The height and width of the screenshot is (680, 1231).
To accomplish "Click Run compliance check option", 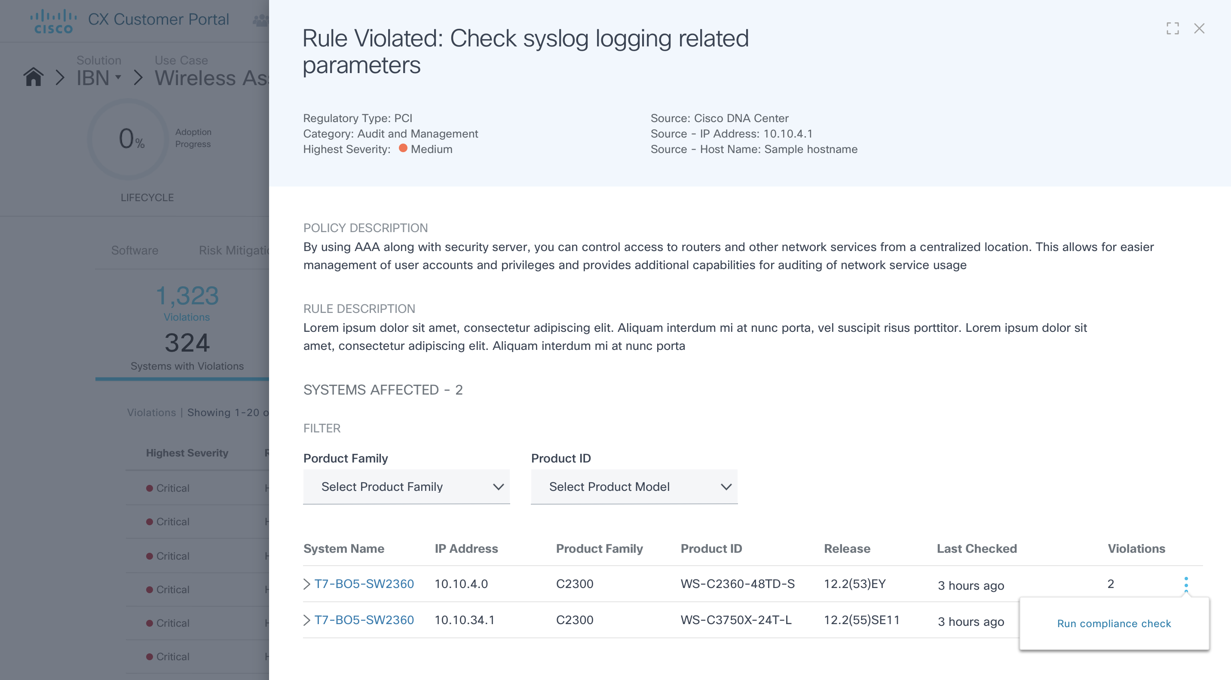I will (x=1113, y=624).
